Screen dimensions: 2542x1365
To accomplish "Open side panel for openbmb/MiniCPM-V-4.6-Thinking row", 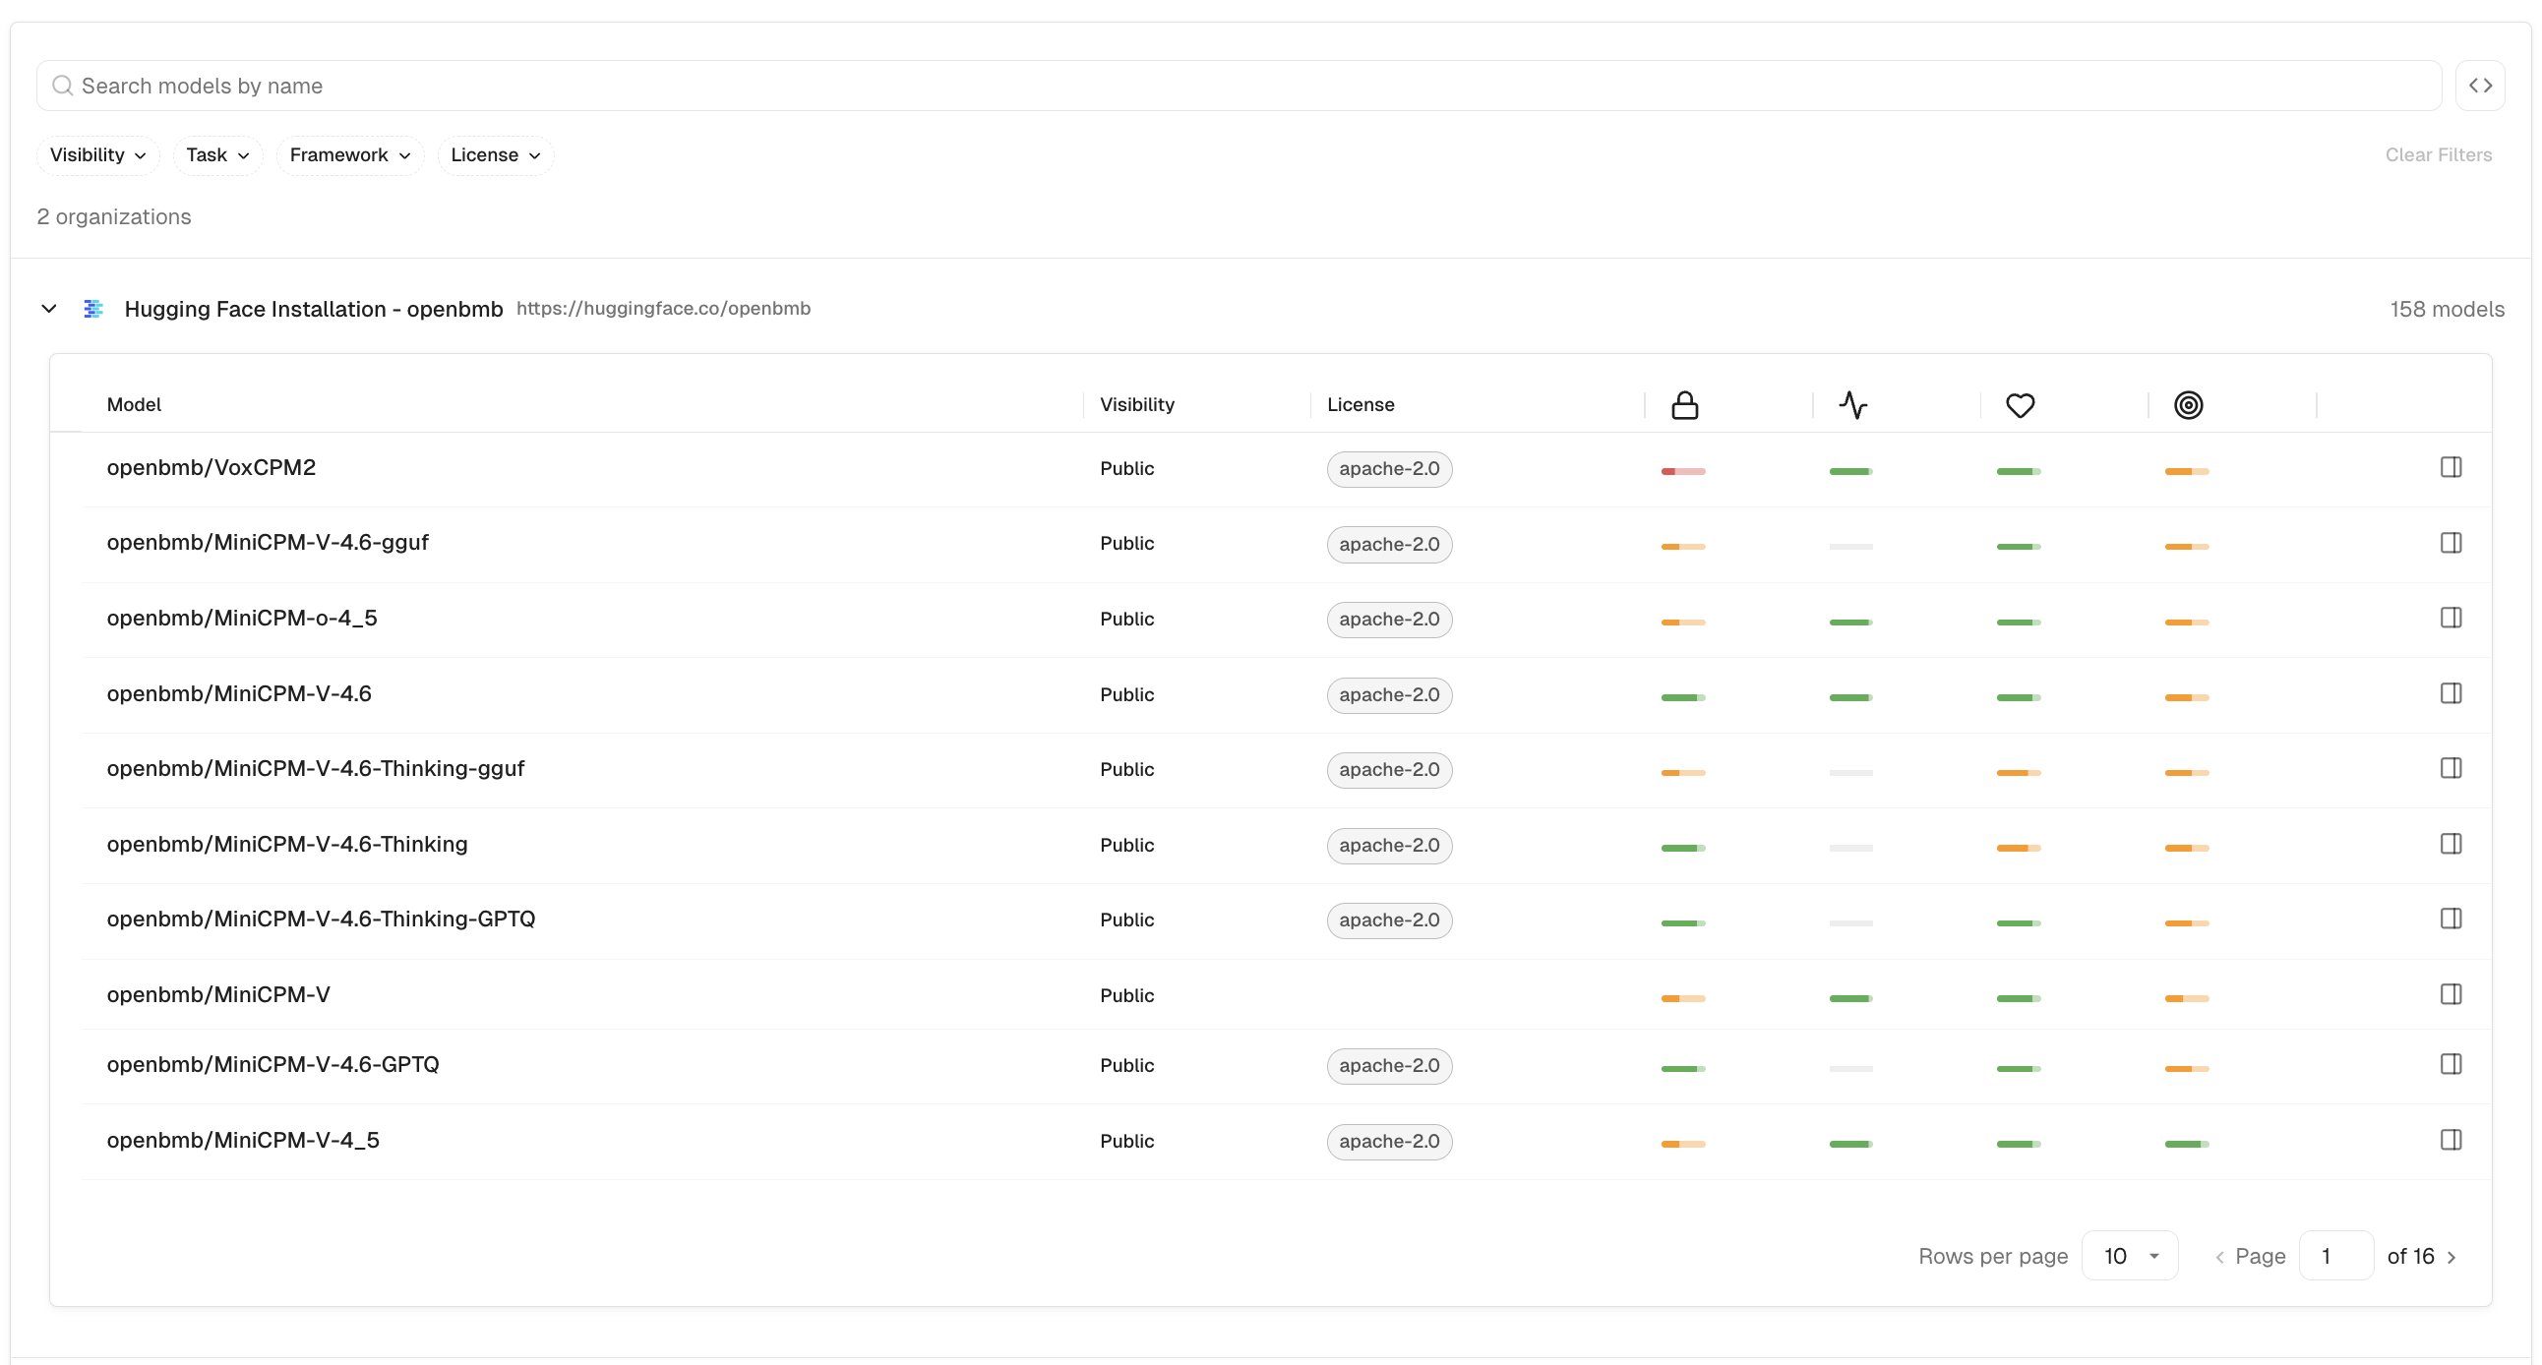I will 2451,843.
